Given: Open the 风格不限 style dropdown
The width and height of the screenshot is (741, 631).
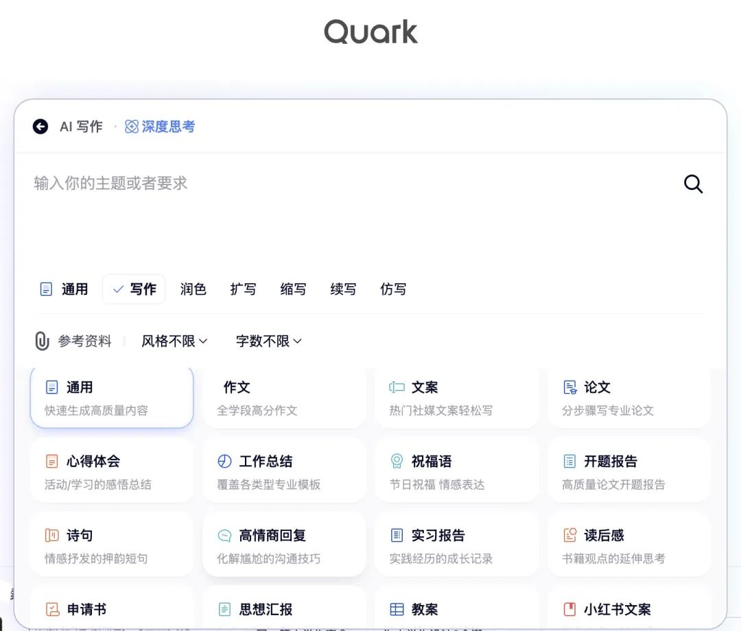Looking at the screenshot, I should pyautogui.click(x=174, y=341).
